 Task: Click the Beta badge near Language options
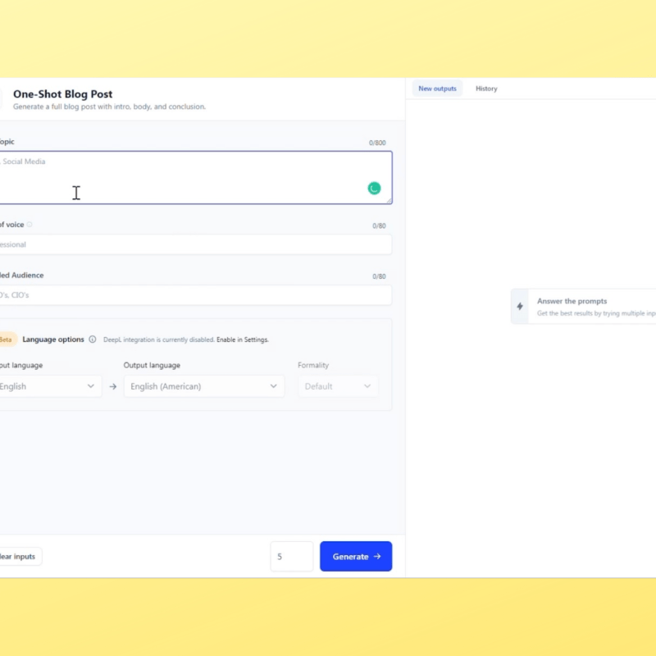pyautogui.click(x=8, y=339)
